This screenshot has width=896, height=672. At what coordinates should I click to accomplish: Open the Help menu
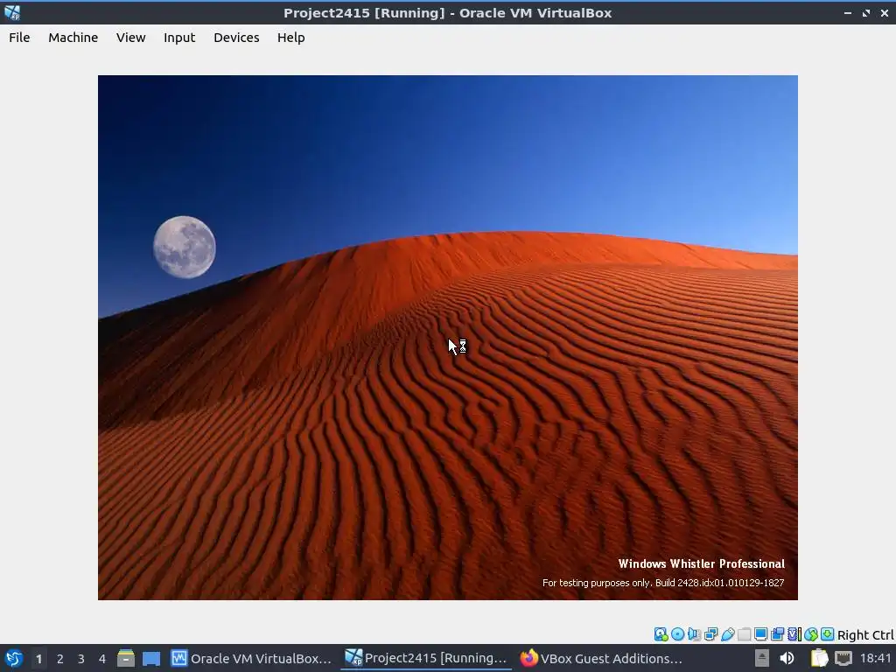pyautogui.click(x=290, y=38)
